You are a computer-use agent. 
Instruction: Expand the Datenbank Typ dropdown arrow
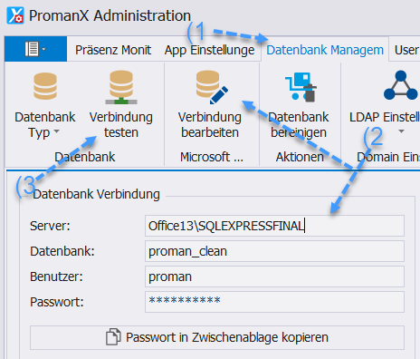tap(56, 131)
